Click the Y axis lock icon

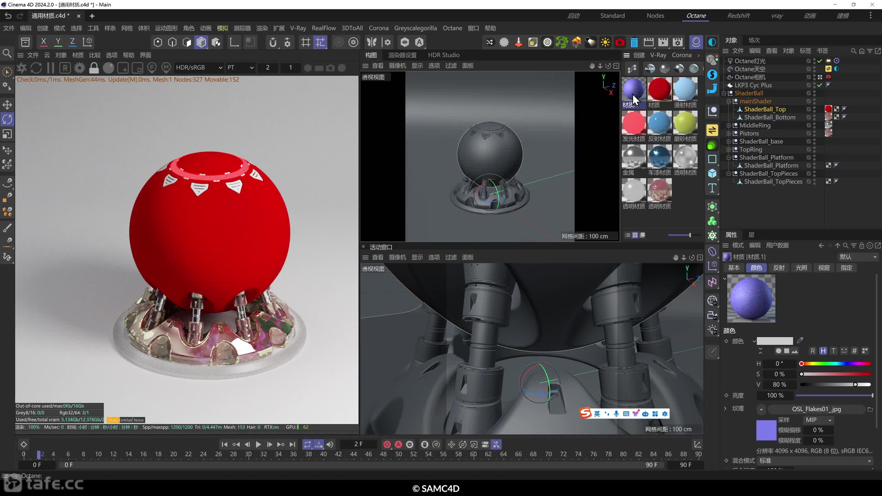[58, 42]
